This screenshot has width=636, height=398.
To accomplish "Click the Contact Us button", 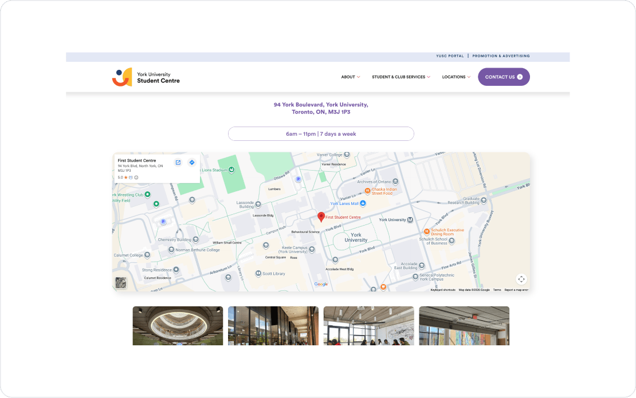I will click(x=504, y=77).
